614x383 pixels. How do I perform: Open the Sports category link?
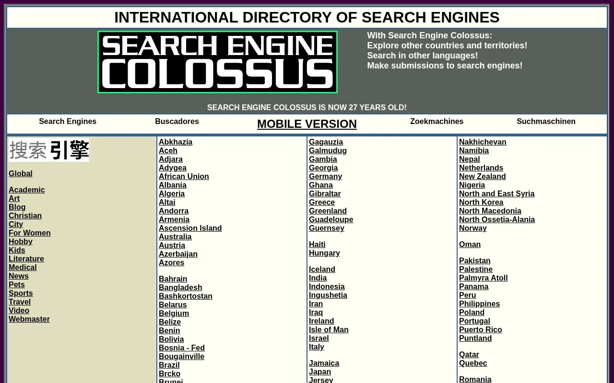click(21, 293)
